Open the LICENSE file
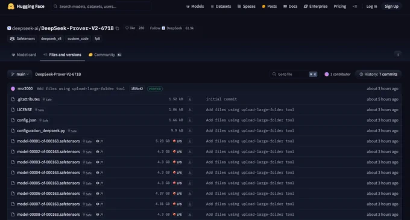The height and width of the screenshot is (220, 410). (24, 110)
